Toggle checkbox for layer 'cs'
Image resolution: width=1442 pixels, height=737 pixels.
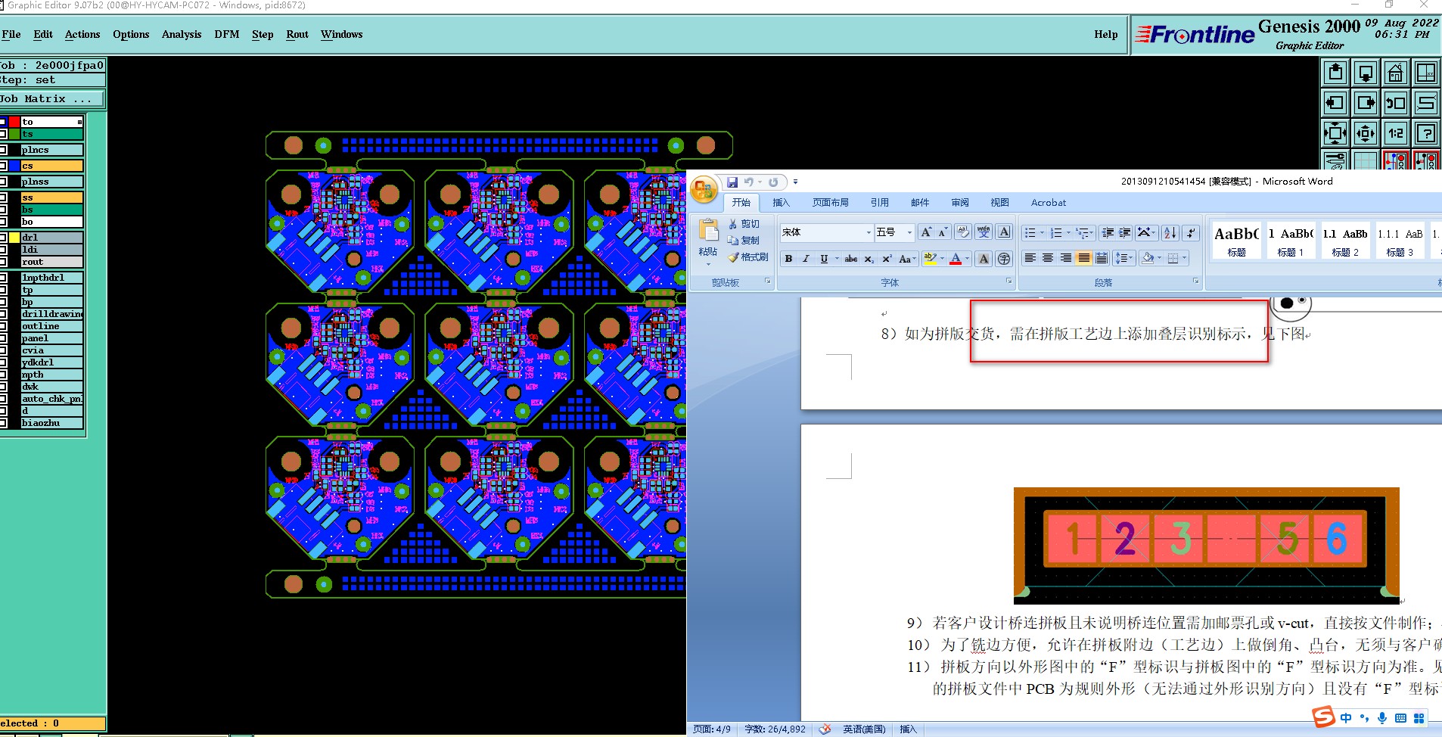[3, 166]
